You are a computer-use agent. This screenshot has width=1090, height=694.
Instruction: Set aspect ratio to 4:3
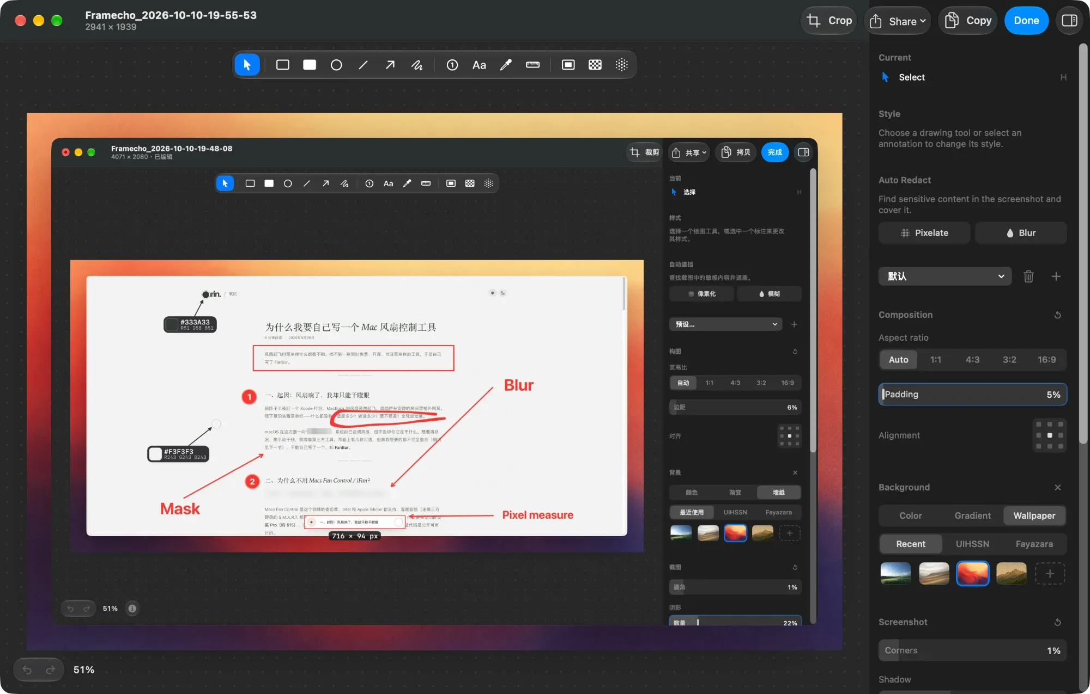[973, 359]
